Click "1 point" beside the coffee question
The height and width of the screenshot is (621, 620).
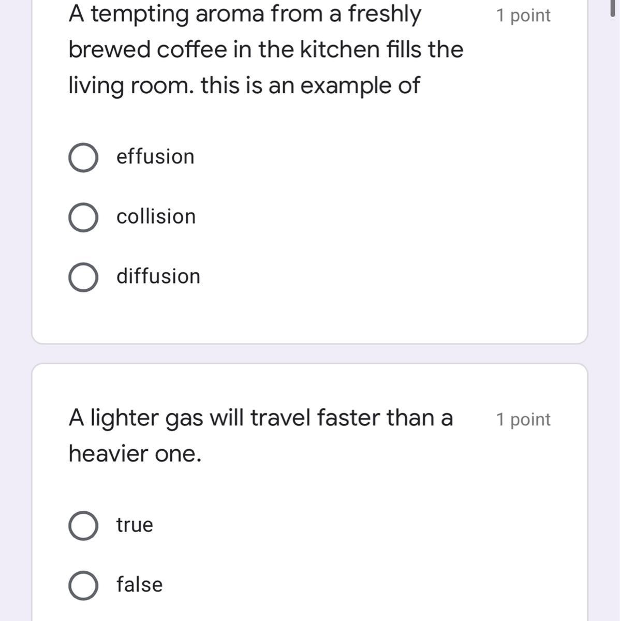click(523, 16)
